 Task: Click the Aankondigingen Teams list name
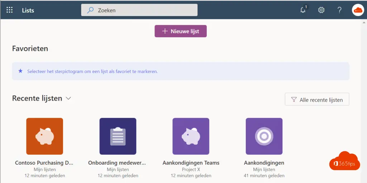pos(191,163)
